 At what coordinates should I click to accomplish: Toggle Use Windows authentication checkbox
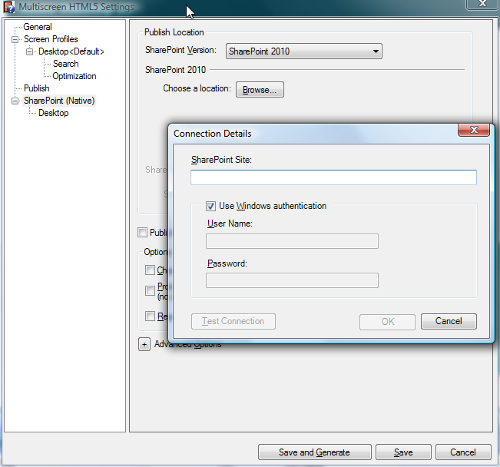(x=211, y=206)
